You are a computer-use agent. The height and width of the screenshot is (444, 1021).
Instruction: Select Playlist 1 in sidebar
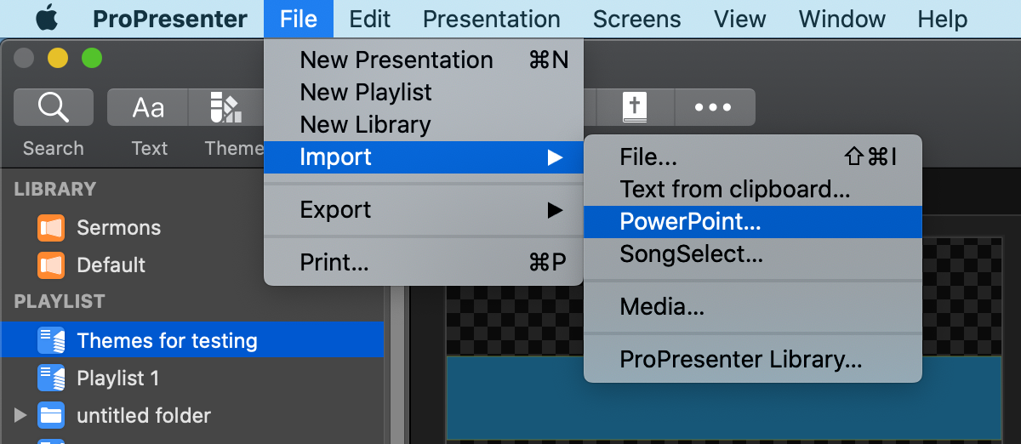(117, 379)
